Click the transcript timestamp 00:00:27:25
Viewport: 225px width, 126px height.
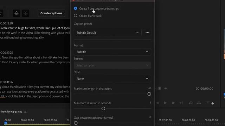click(x=6, y=53)
